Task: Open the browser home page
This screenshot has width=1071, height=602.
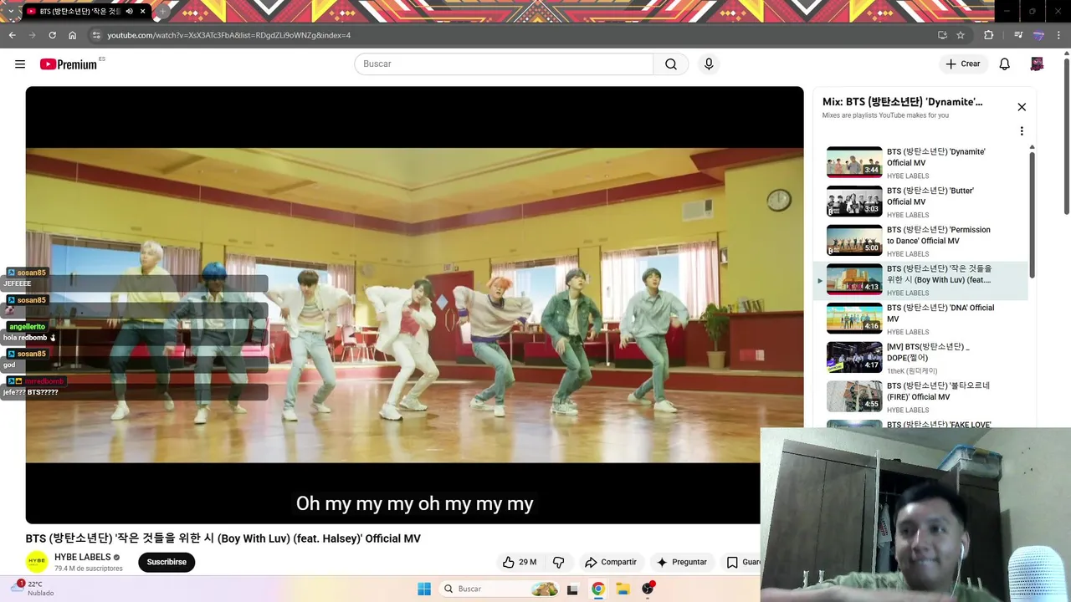Action: tap(73, 35)
